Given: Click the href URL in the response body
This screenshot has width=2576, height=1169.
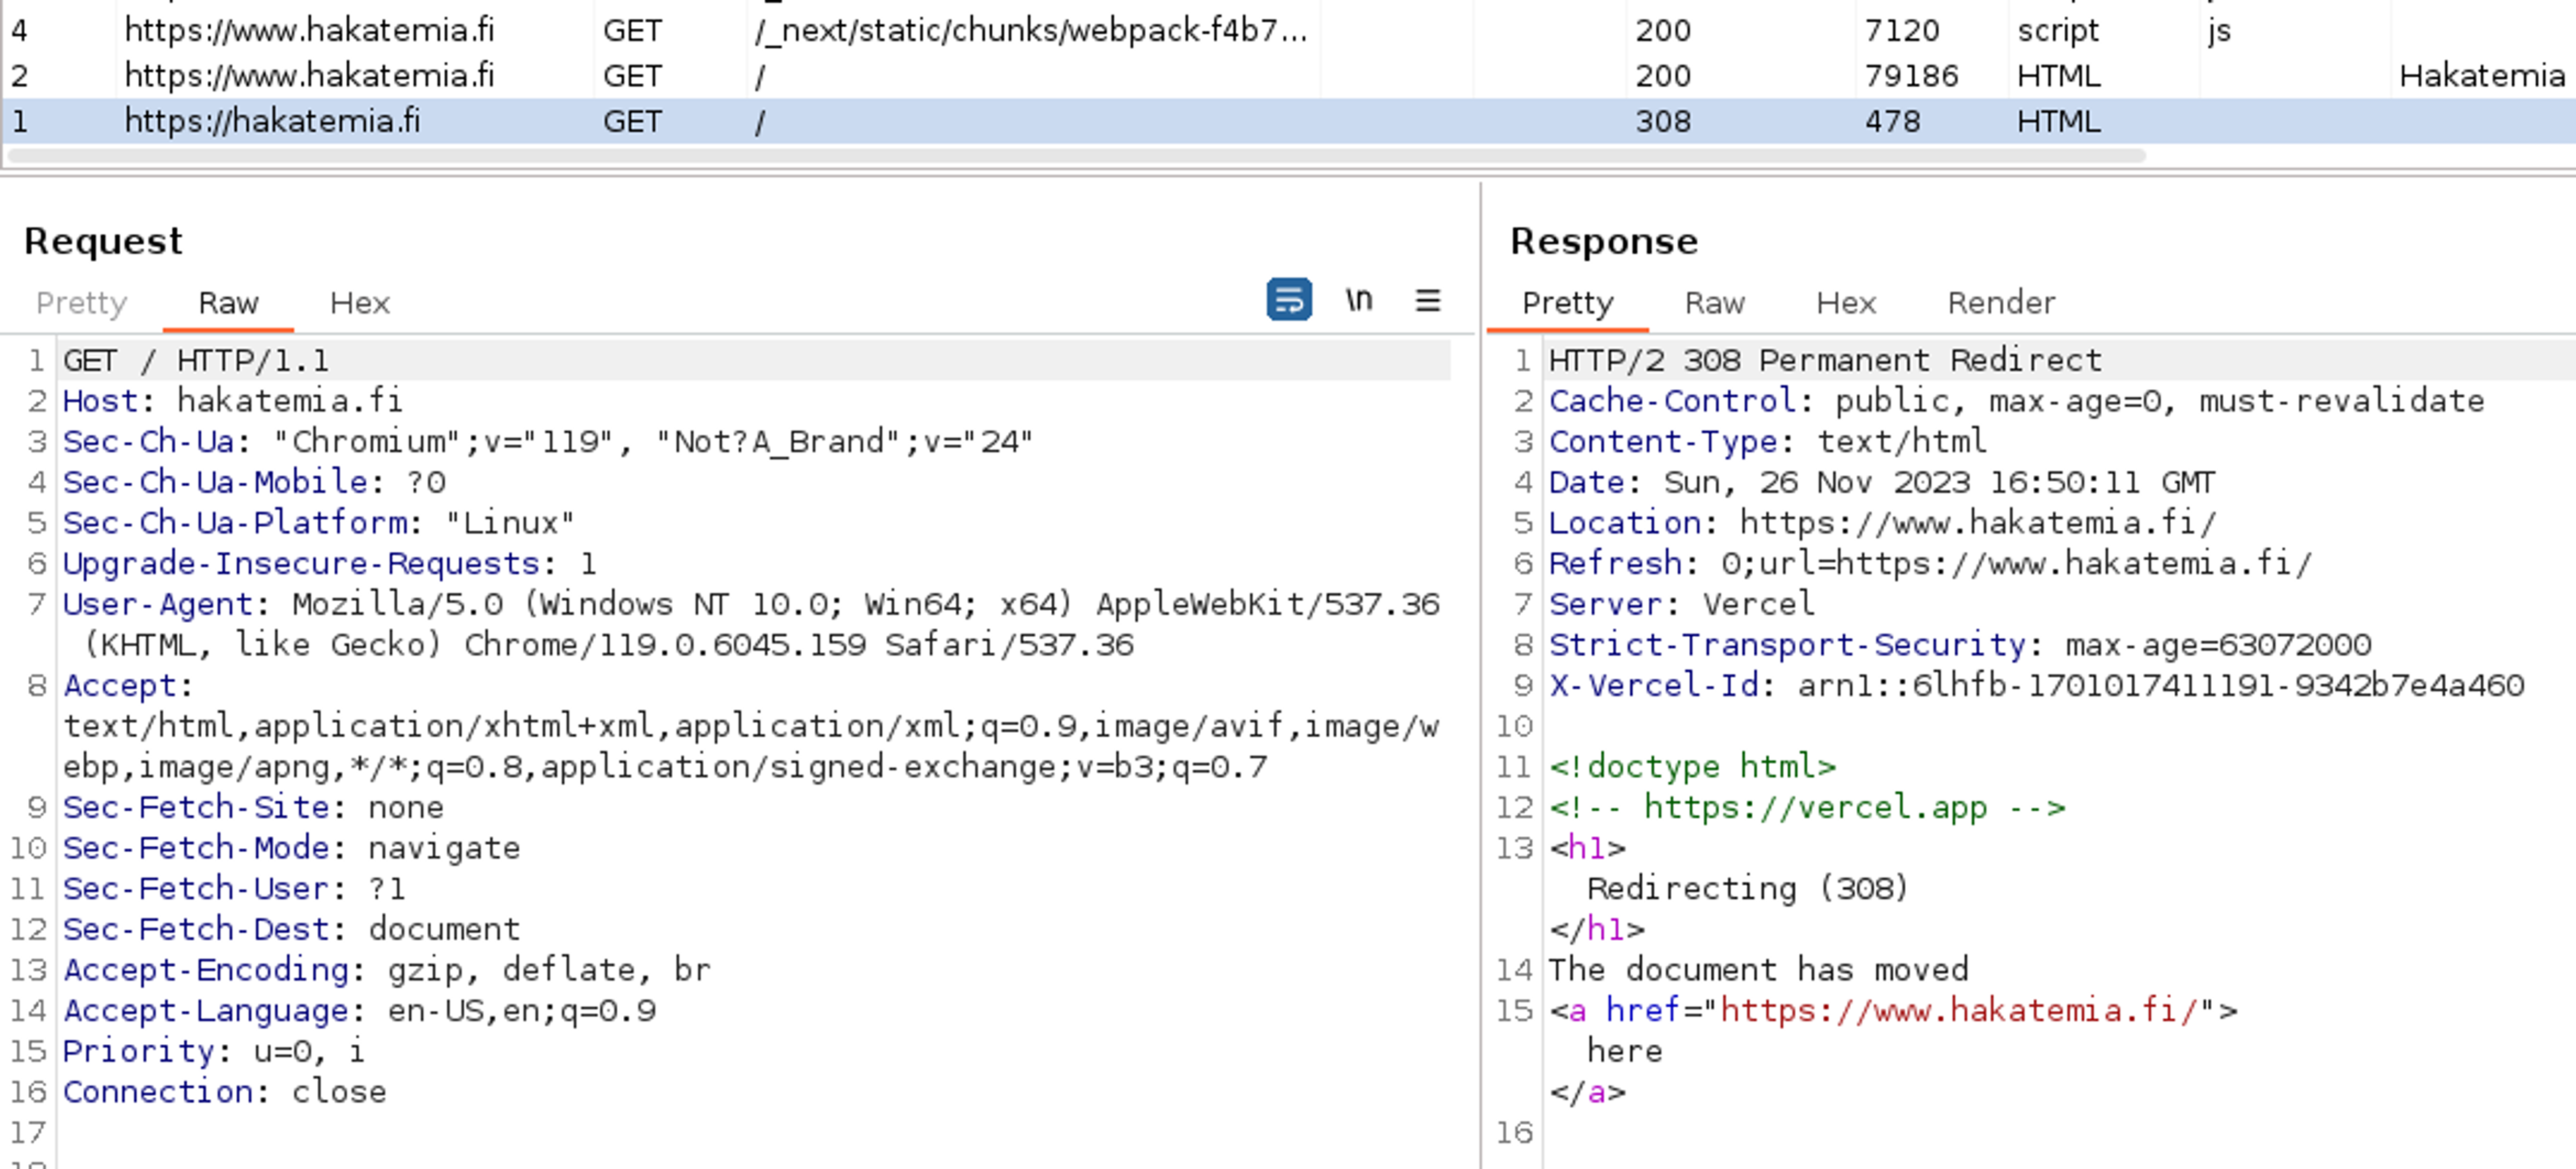Looking at the screenshot, I should coord(1957,1011).
